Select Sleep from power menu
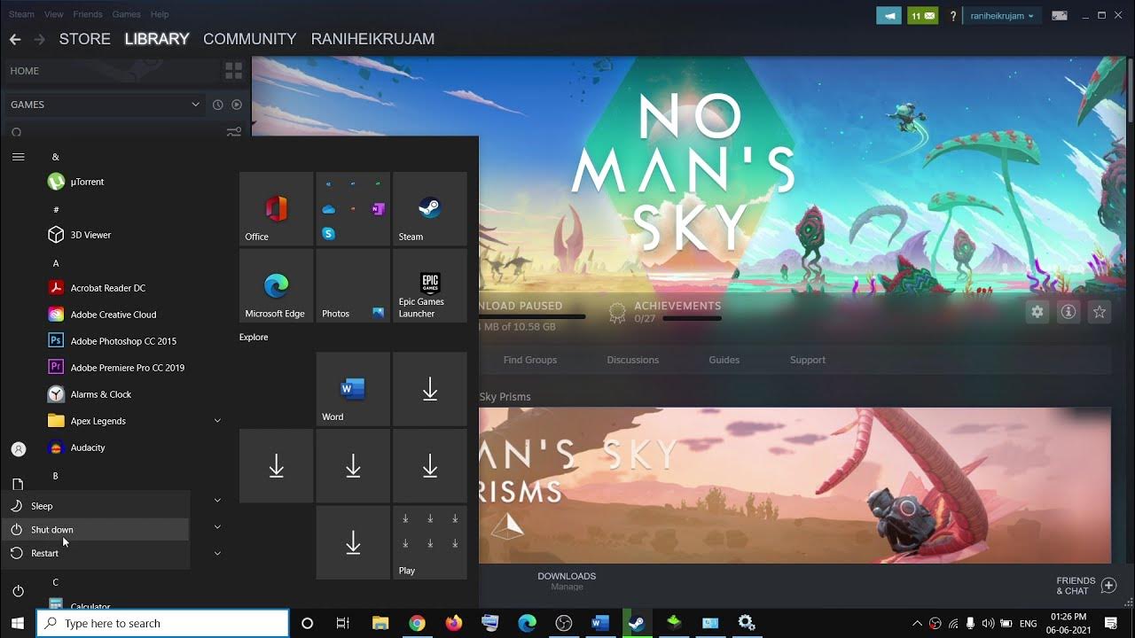This screenshot has height=638, width=1135. point(95,506)
